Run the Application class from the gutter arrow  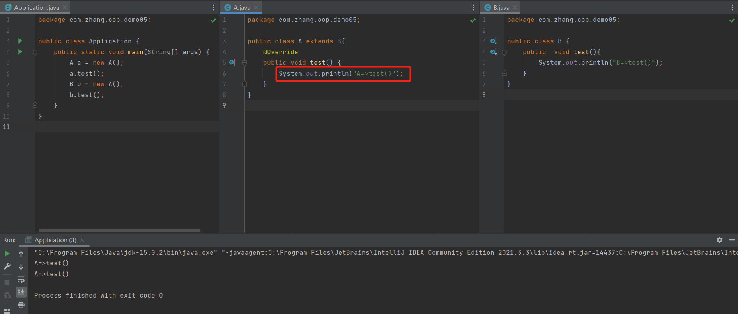(20, 41)
